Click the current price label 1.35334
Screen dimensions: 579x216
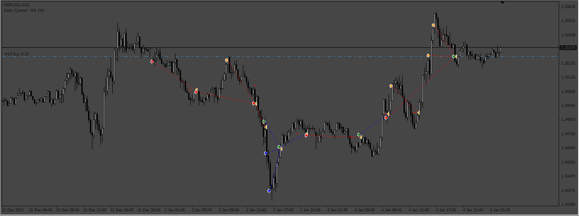click(568, 48)
